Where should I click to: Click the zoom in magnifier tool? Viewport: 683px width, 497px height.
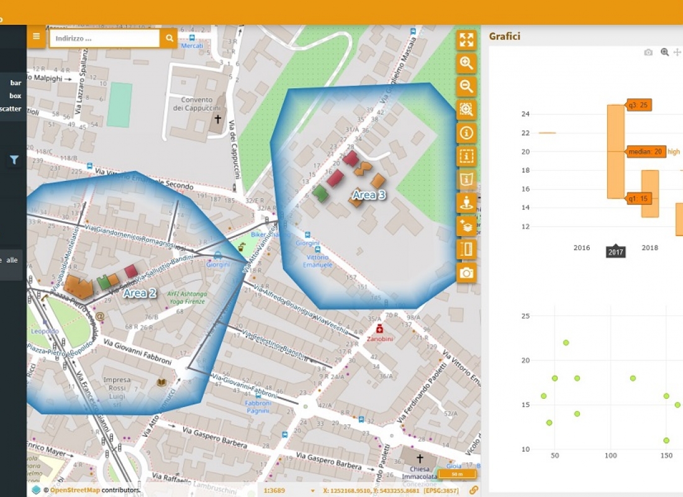(466, 63)
